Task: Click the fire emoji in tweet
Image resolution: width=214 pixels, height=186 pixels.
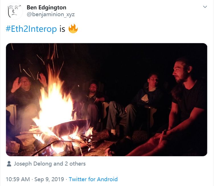Action: pyautogui.click(x=73, y=29)
